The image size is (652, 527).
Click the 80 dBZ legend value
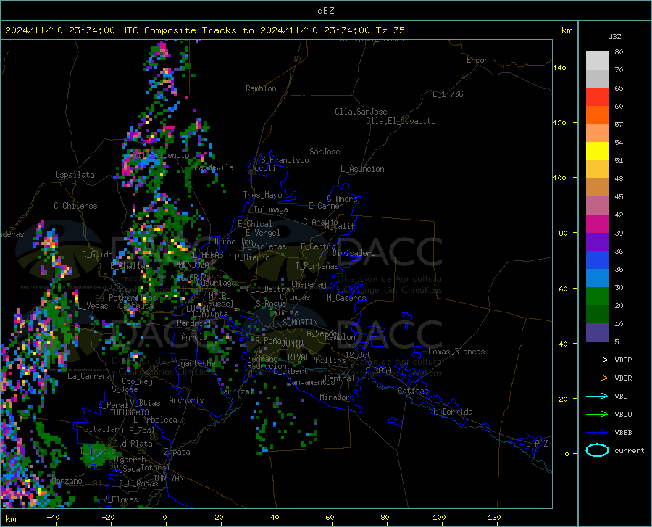tap(619, 52)
